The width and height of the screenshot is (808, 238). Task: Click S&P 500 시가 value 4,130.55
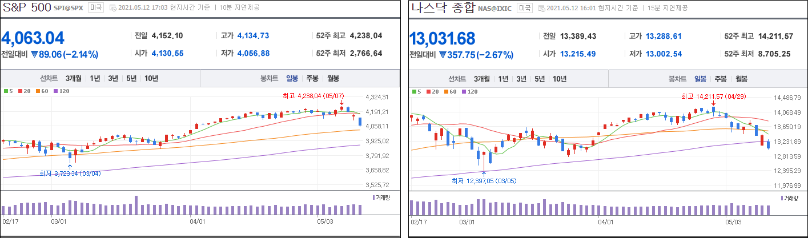click(168, 53)
